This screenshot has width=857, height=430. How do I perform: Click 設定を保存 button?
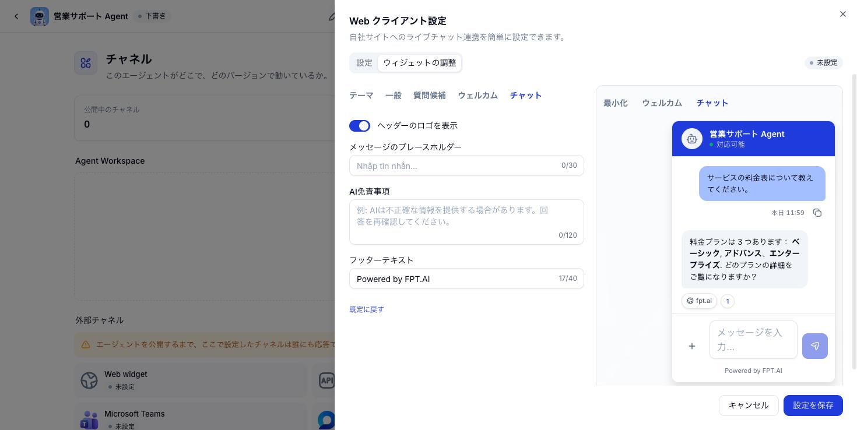click(x=813, y=406)
